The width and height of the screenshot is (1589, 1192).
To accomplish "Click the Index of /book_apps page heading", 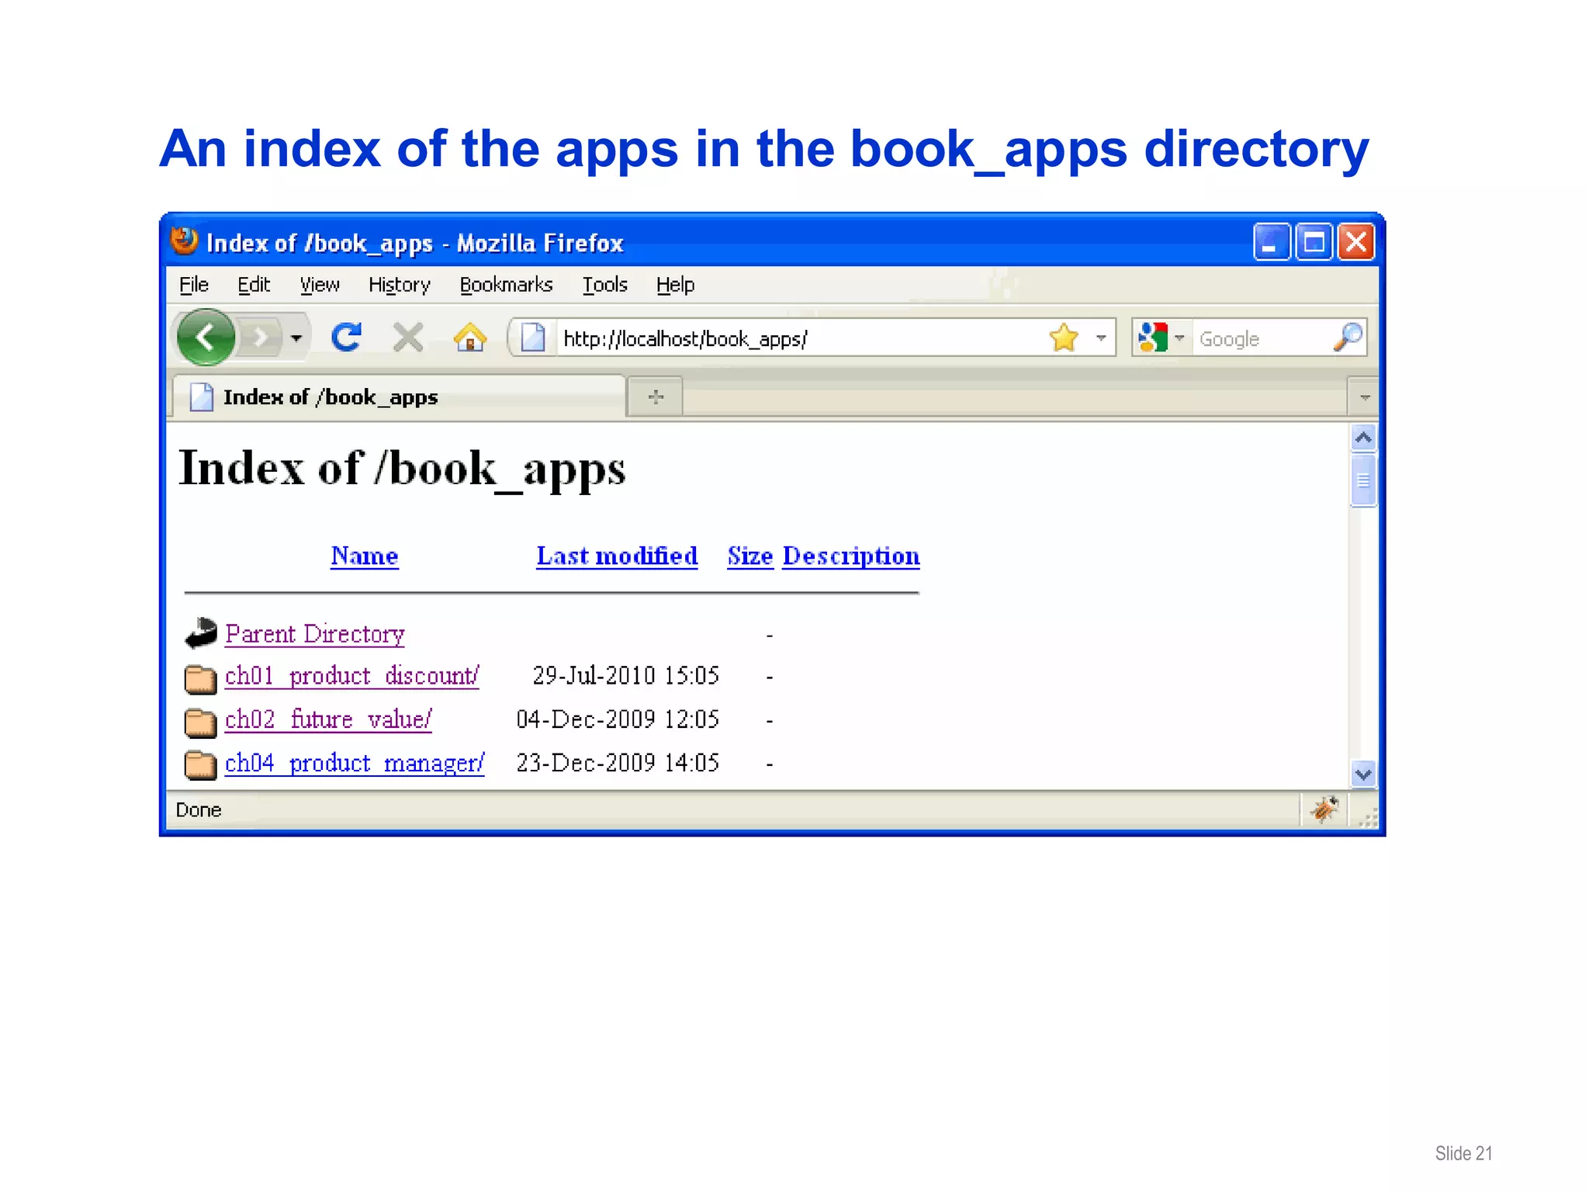I will tap(402, 469).
